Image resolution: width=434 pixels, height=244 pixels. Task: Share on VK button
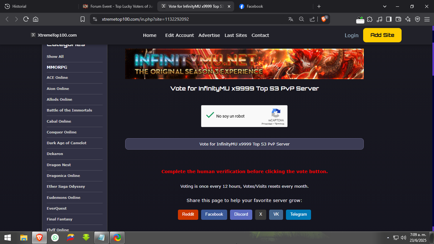pos(276,215)
